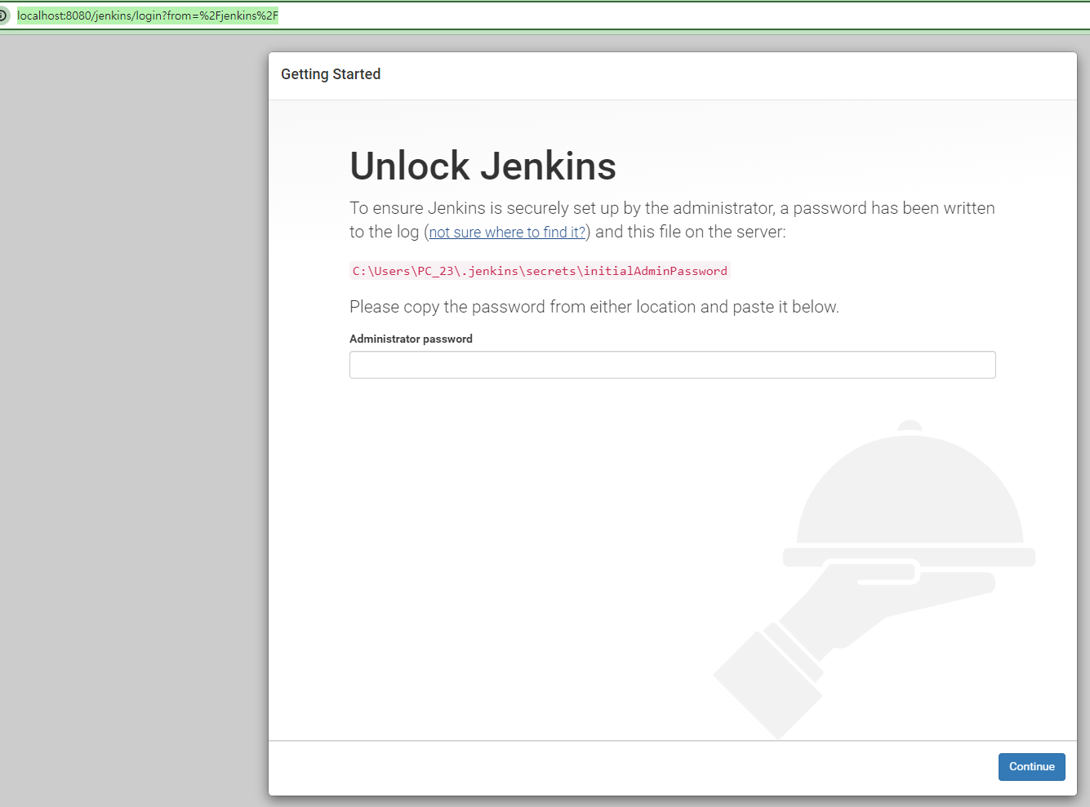Click the site info icon beside the URL
The height and width of the screenshot is (807, 1090).
pyautogui.click(x=4, y=16)
